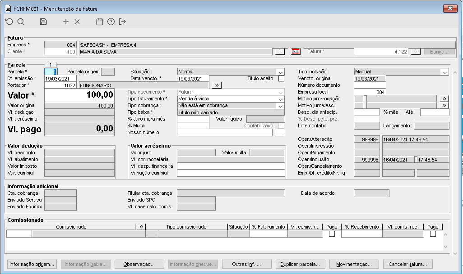Click the Cancelar fatura button
This screenshot has height=274, width=463.
(x=408, y=264)
